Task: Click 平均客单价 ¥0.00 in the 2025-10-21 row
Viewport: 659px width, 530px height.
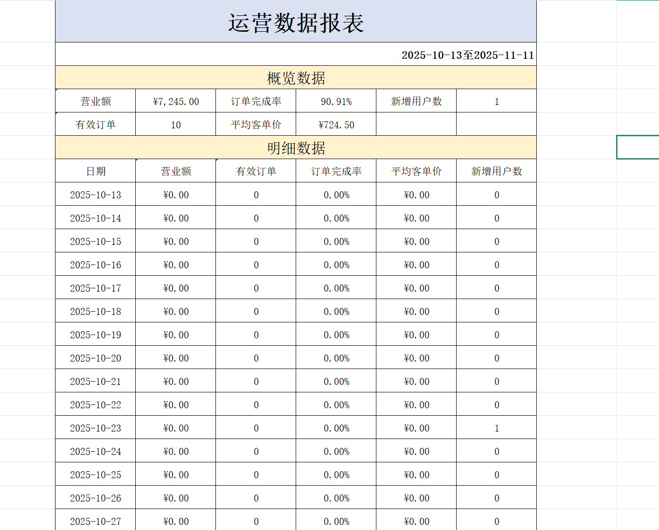Action: pos(416,381)
